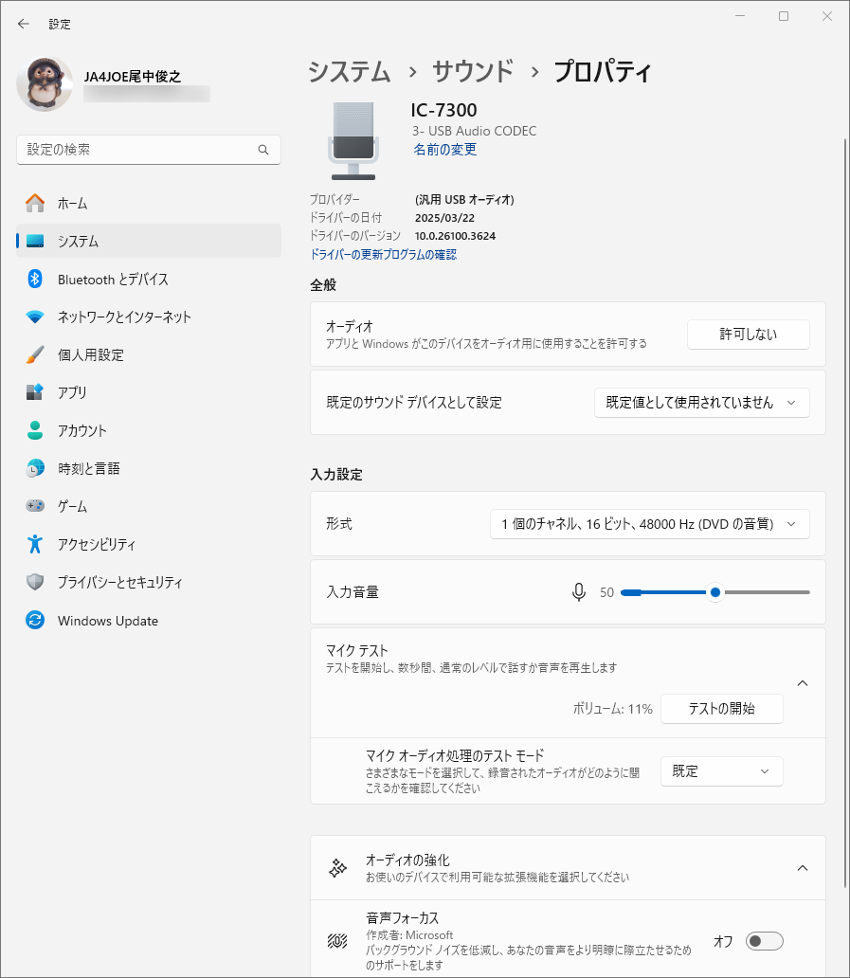Open ゲーム settings in the sidebar
Screen dimensions: 850x978
point(149,506)
